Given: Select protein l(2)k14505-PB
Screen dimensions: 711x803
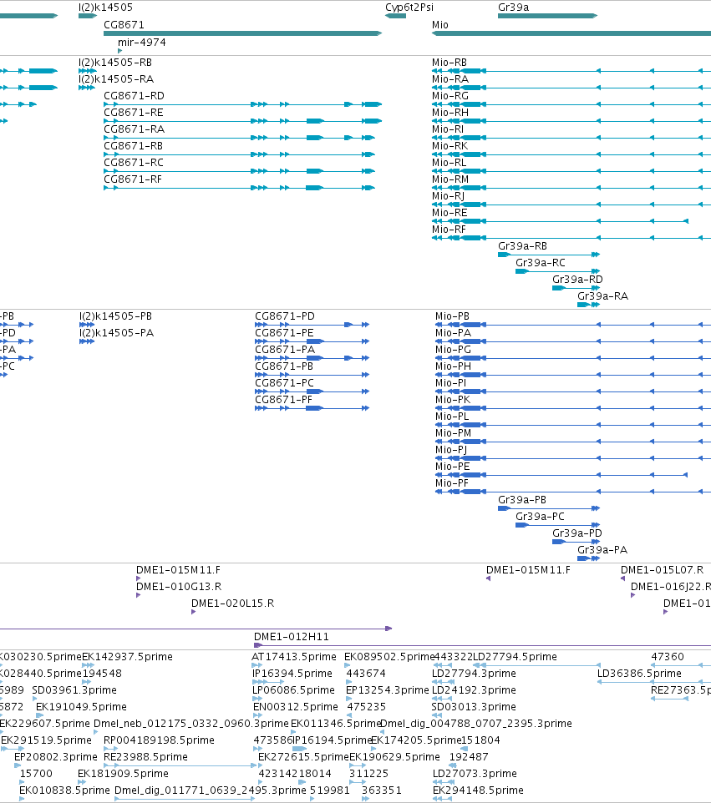Looking at the screenshot, I should 87,325.
